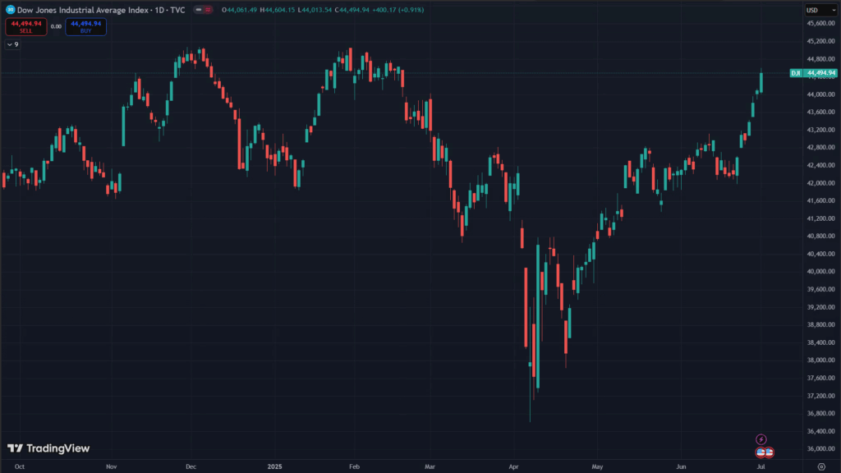The width and height of the screenshot is (841, 473).
Task: Click the right US flag economic event icon
Action: tap(769, 452)
